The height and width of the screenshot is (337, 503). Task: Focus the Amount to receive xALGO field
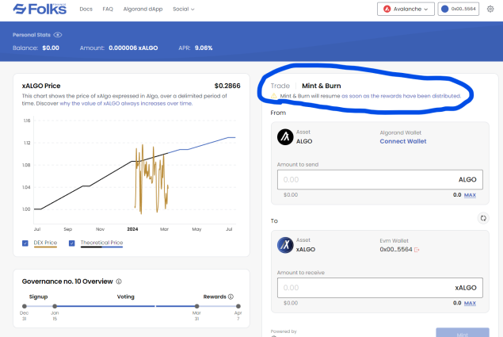[x=380, y=288]
